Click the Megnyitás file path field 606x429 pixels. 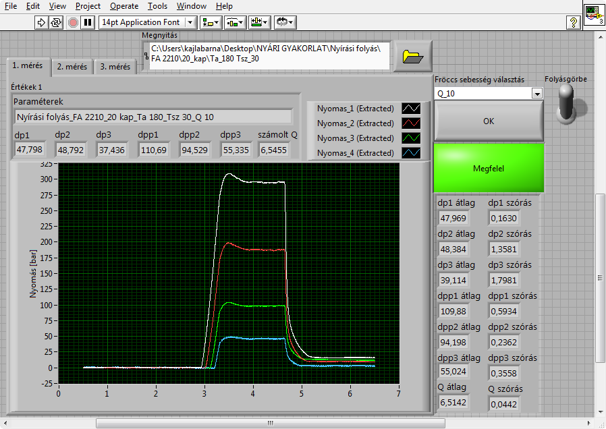270,56
